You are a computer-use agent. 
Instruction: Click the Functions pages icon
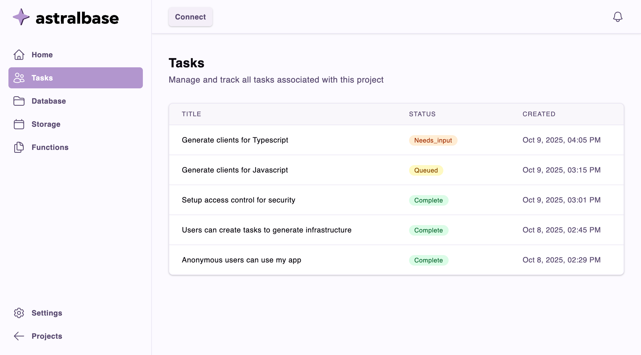tap(19, 147)
